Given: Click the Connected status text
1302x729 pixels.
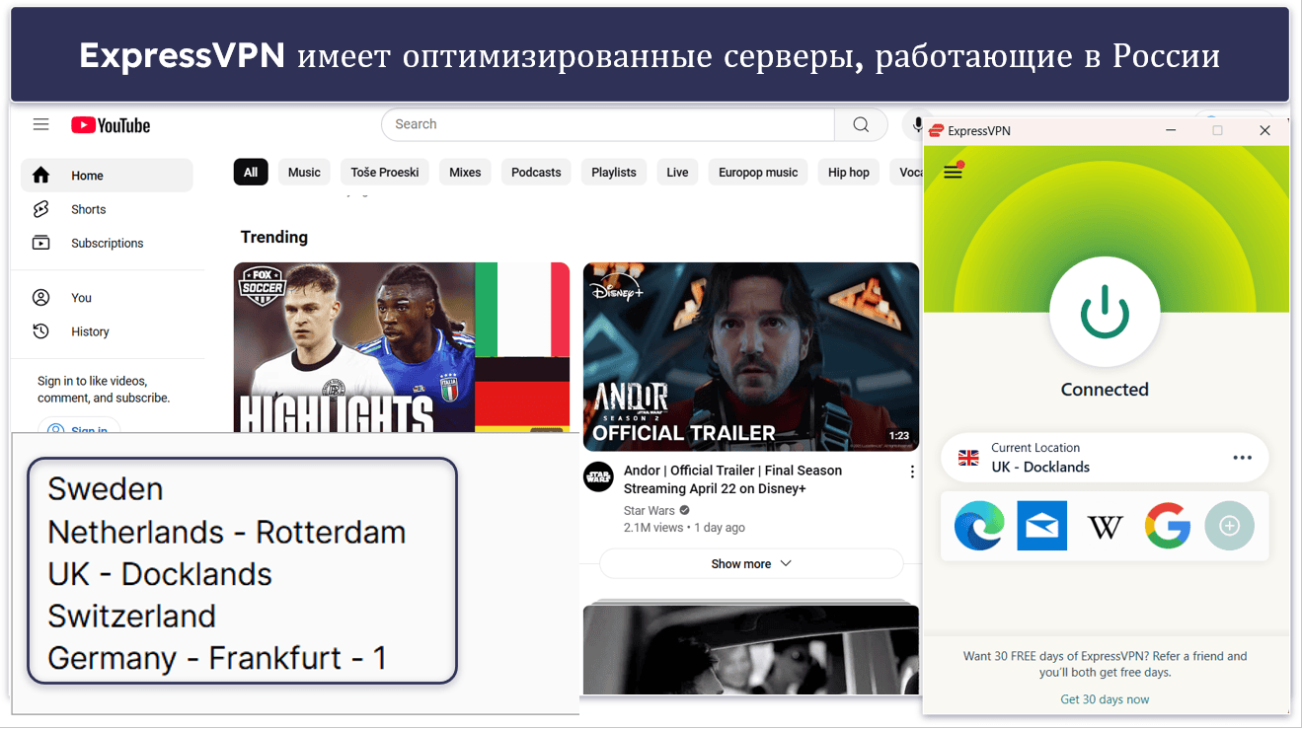Looking at the screenshot, I should (1105, 390).
